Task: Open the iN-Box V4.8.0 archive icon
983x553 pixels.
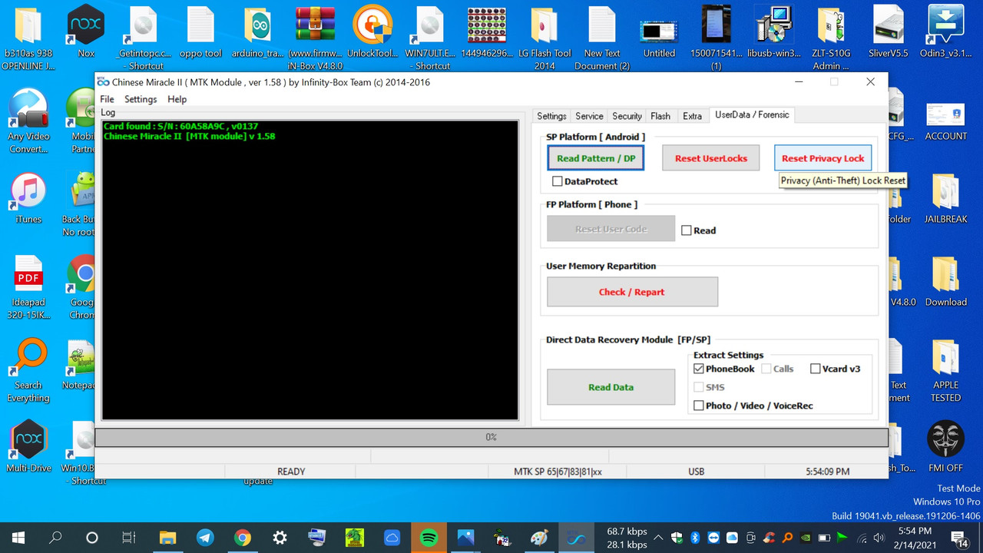Action: click(315, 37)
